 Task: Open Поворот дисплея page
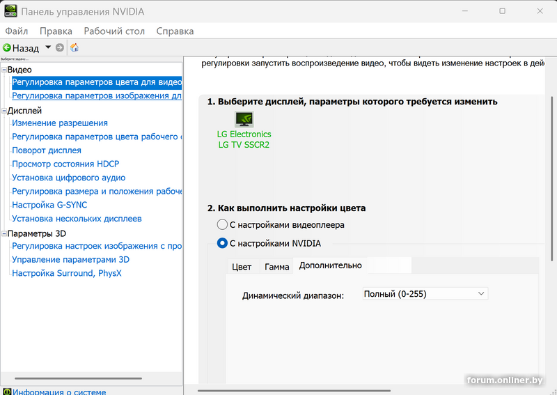47,150
